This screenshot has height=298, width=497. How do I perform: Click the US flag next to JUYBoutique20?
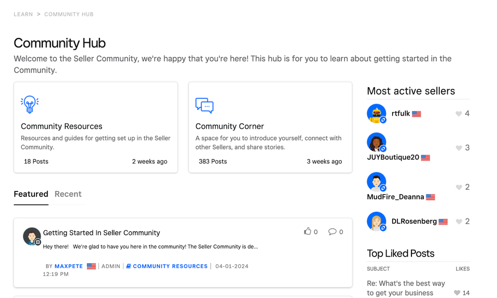[425, 157]
